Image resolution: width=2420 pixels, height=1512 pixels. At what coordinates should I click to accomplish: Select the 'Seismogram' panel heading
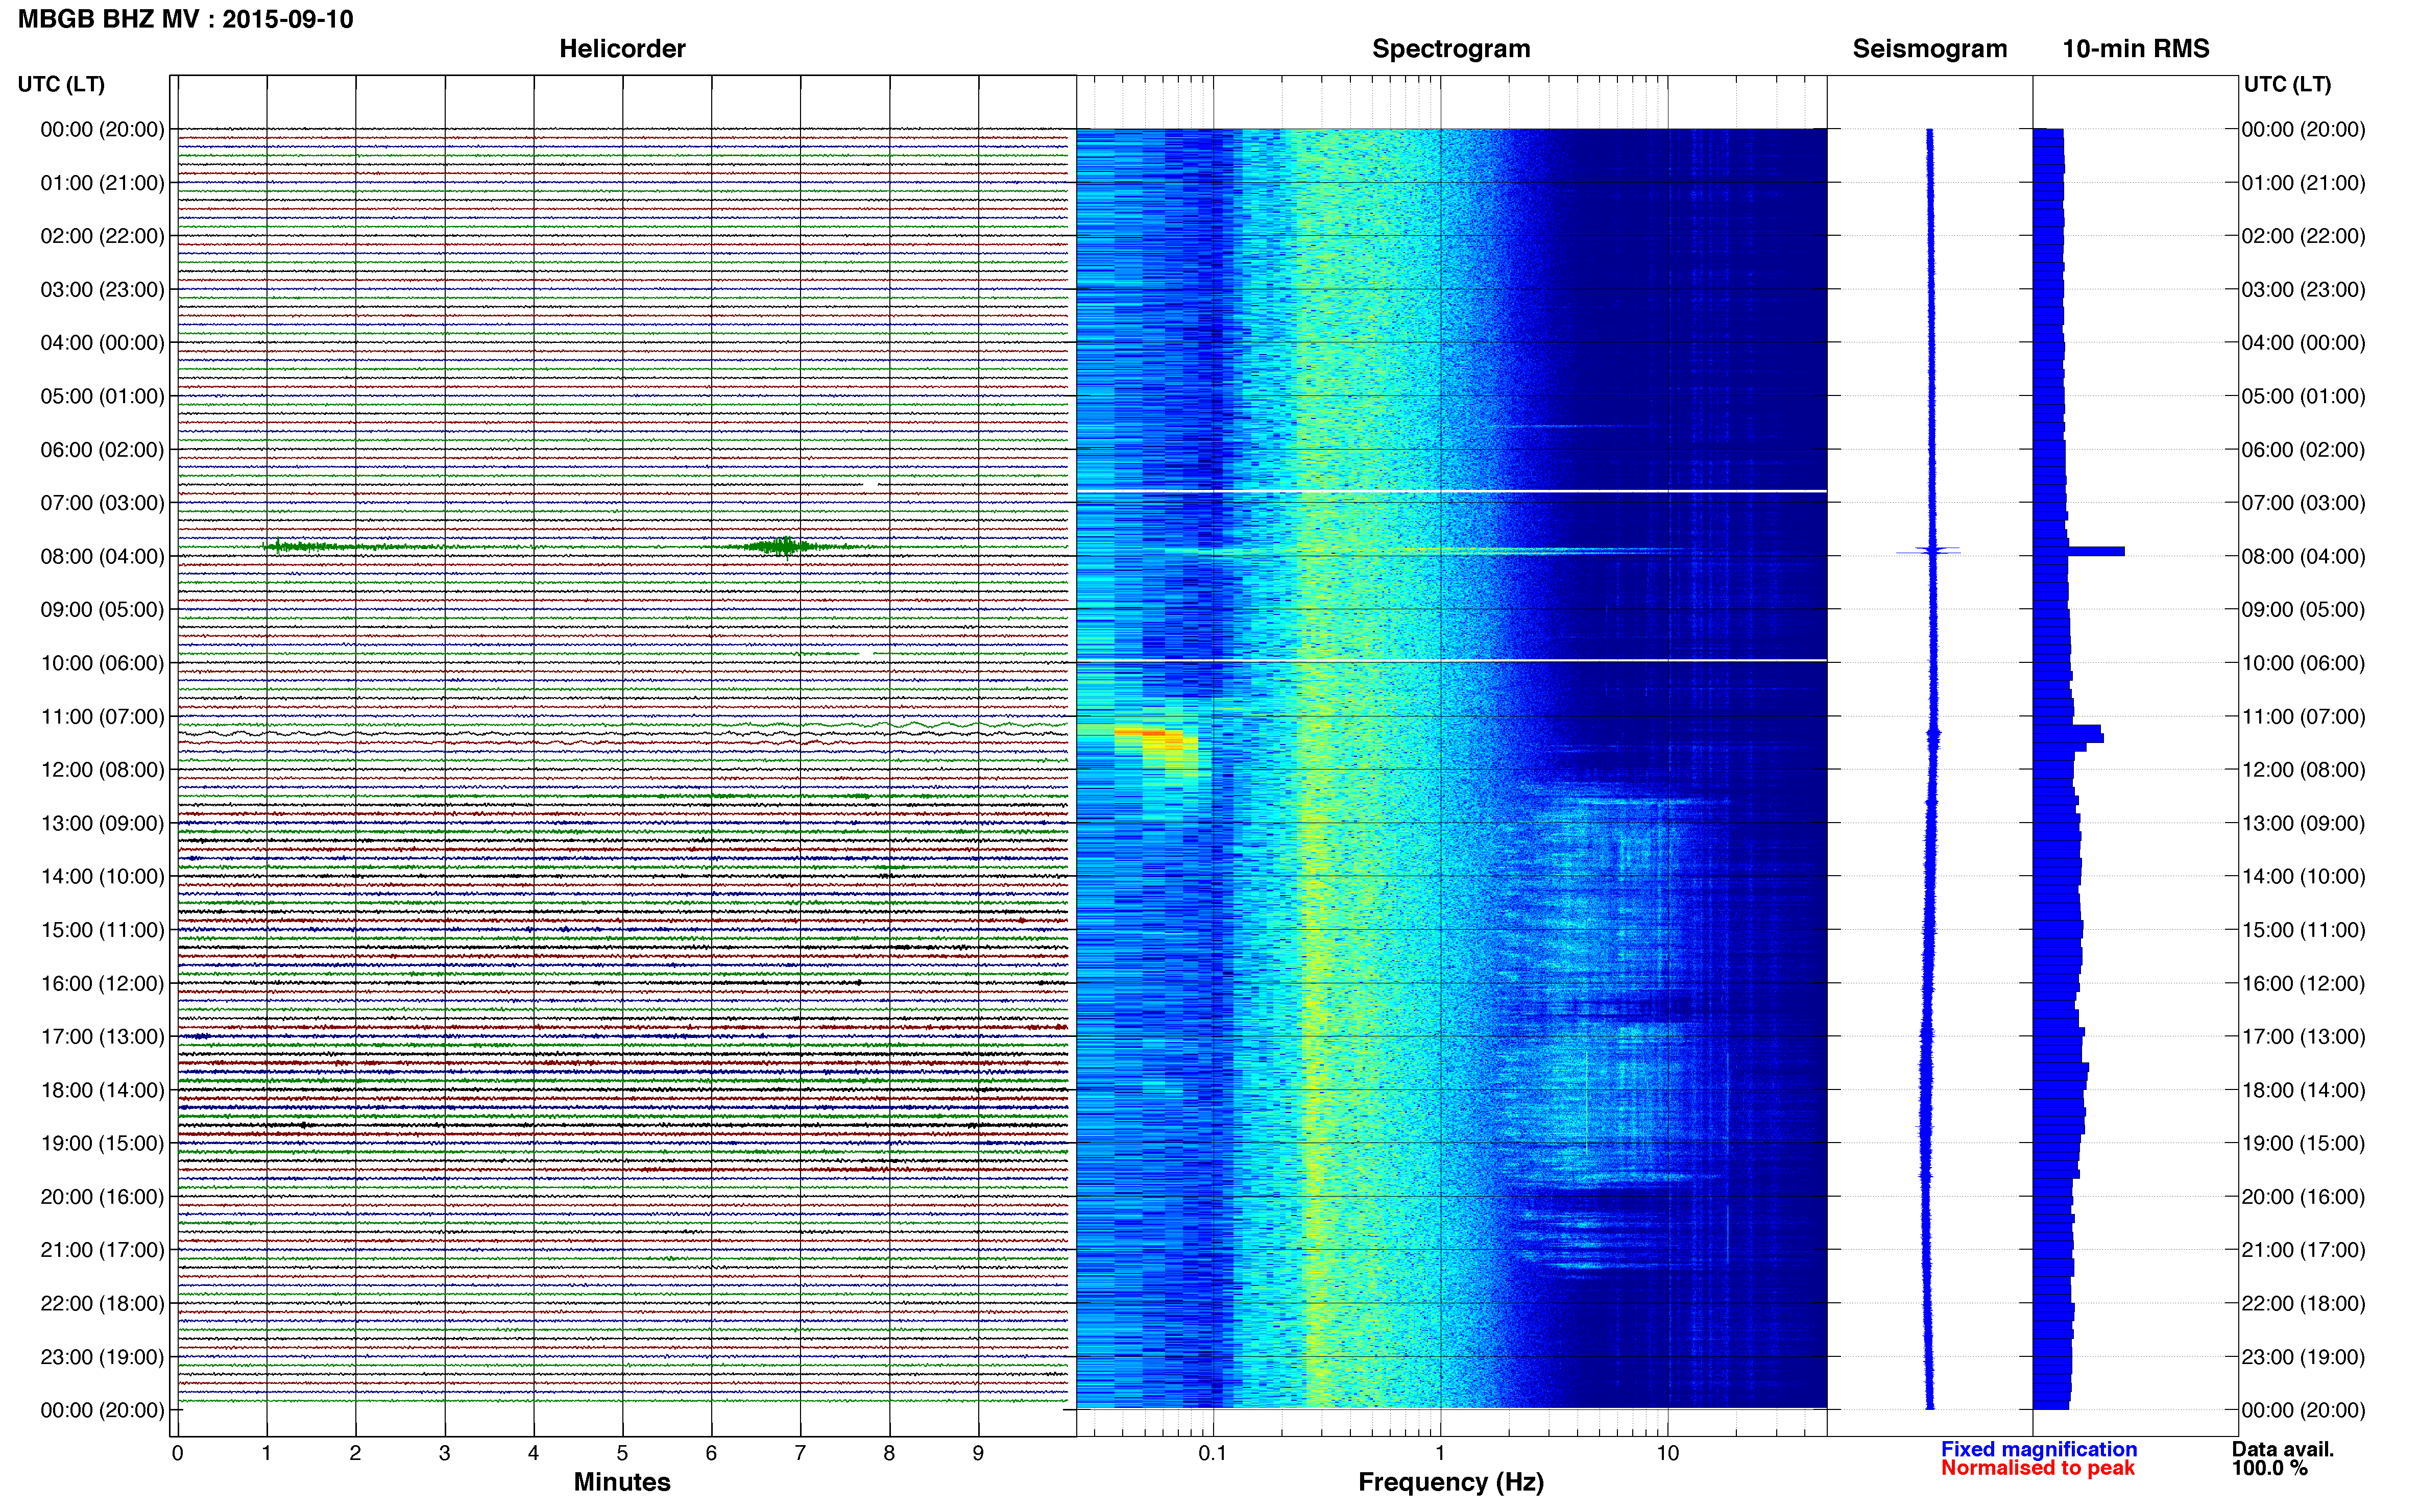coord(1929,49)
